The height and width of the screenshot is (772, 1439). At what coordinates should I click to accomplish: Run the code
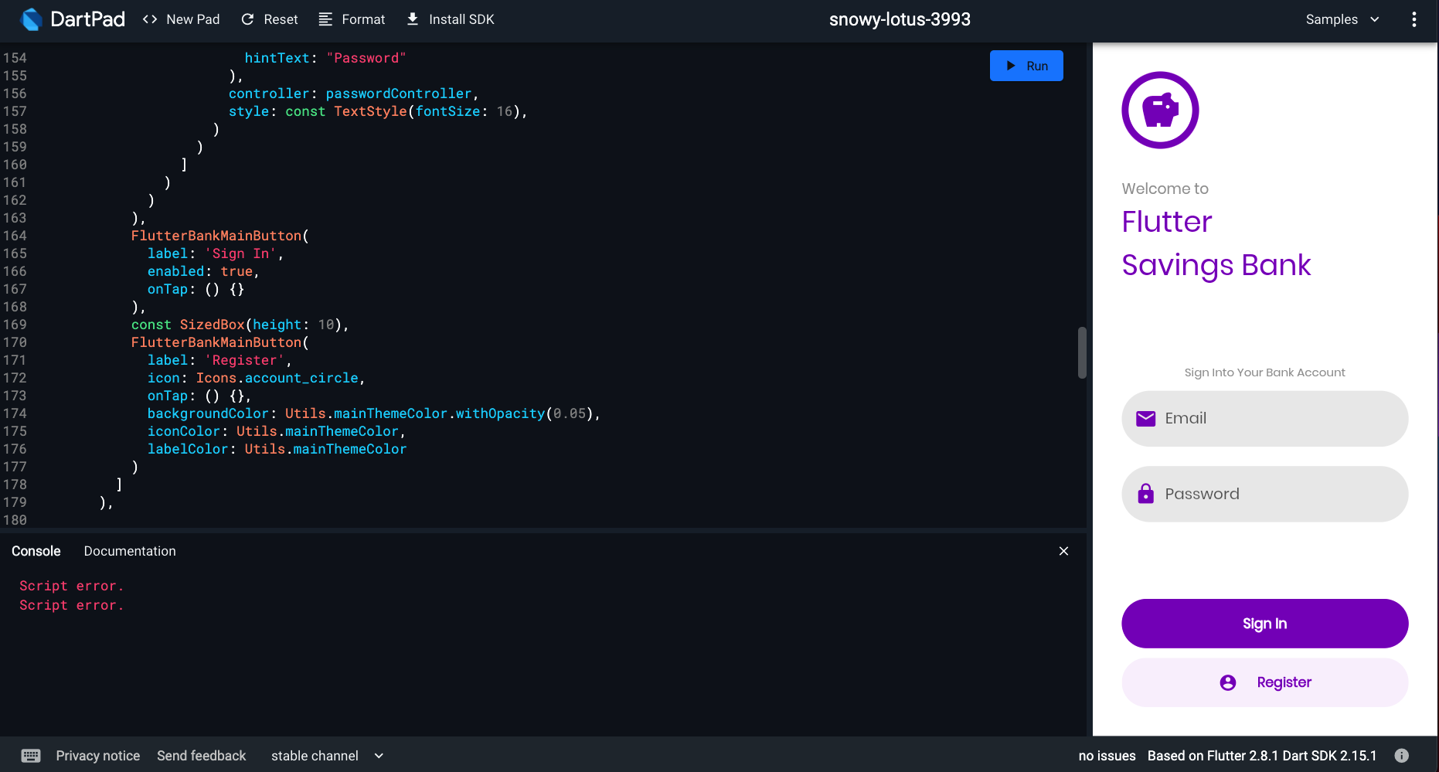(1026, 66)
